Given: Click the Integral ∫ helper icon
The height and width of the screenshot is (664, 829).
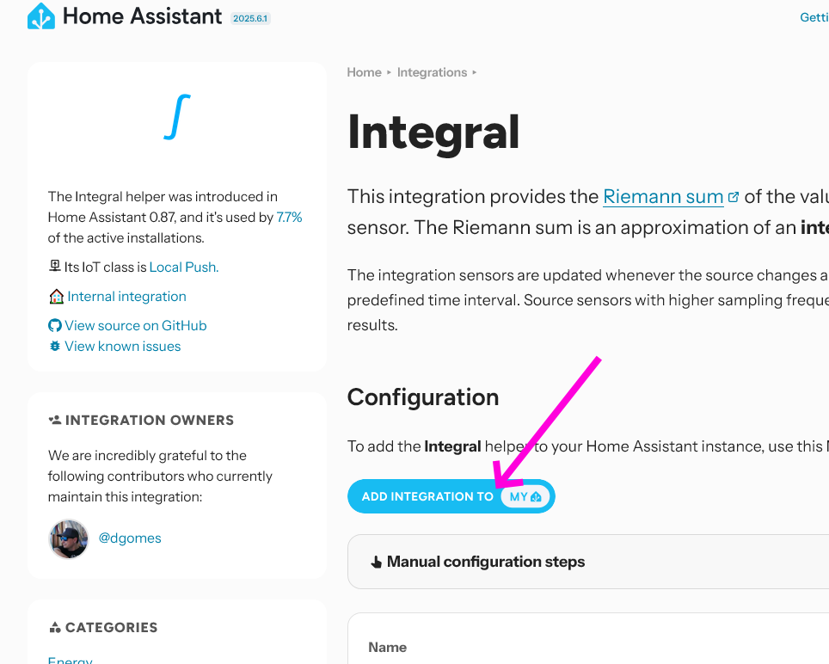Looking at the screenshot, I should click(175, 116).
